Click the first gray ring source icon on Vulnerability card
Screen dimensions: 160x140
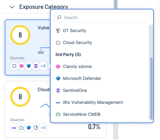coord(14,66)
